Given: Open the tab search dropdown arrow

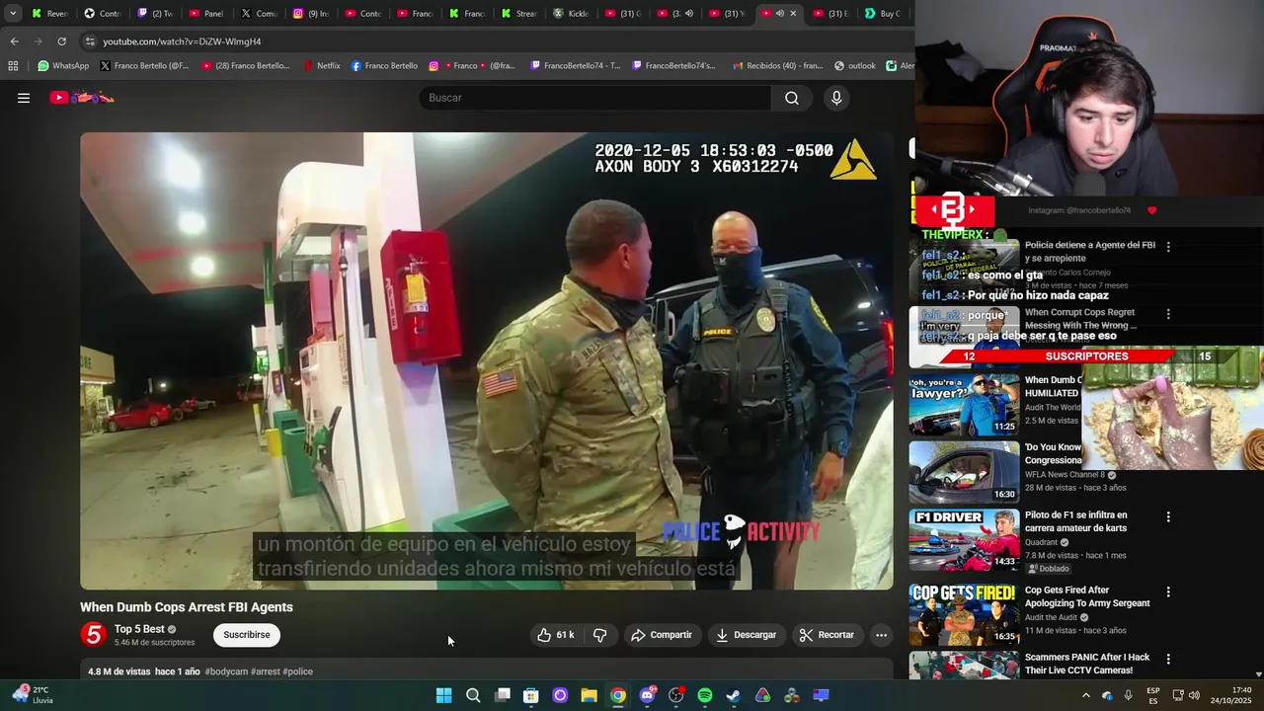Looking at the screenshot, I should [x=13, y=14].
